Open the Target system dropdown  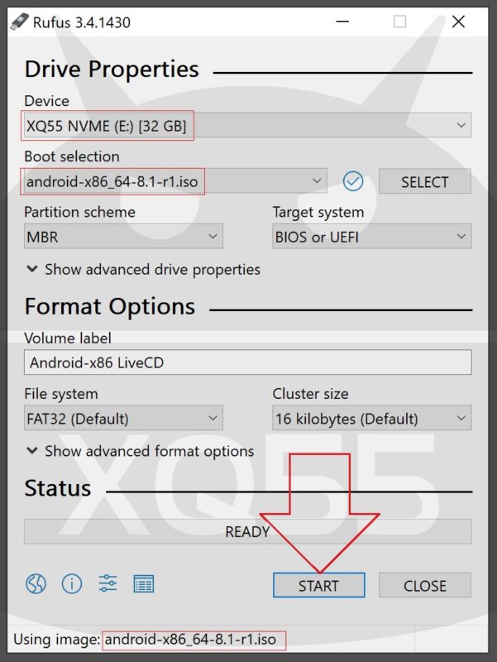[371, 237]
